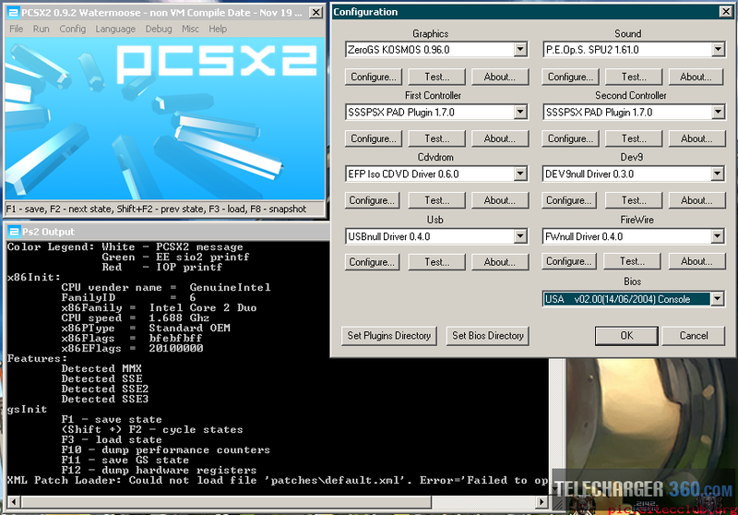Open the Debug menu
The height and width of the screenshot is (515, 738).
[159, 29]
